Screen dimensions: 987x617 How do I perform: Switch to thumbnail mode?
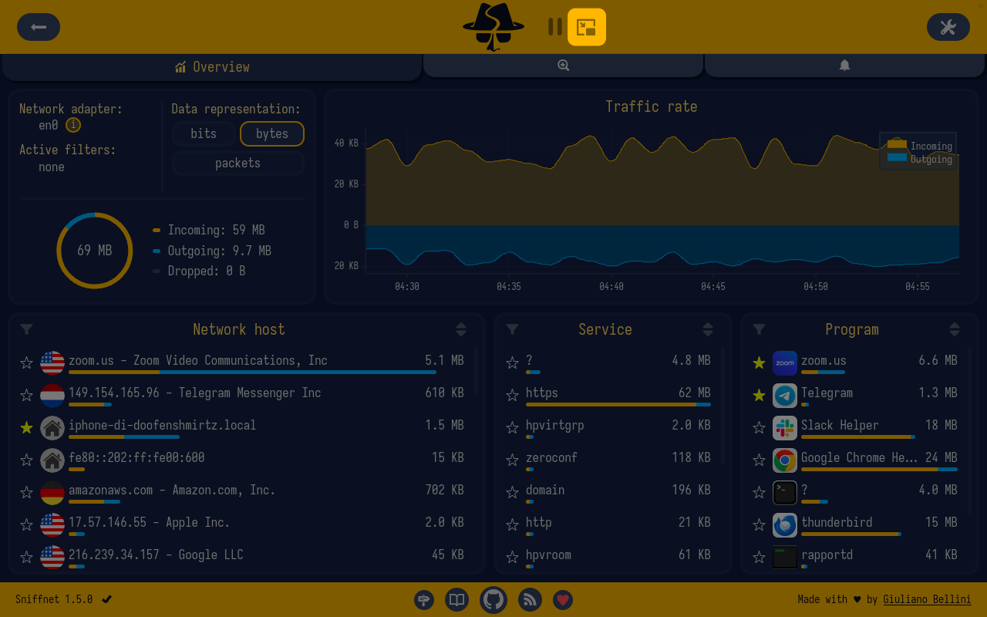pyautogui.click(x=587, y=27)
